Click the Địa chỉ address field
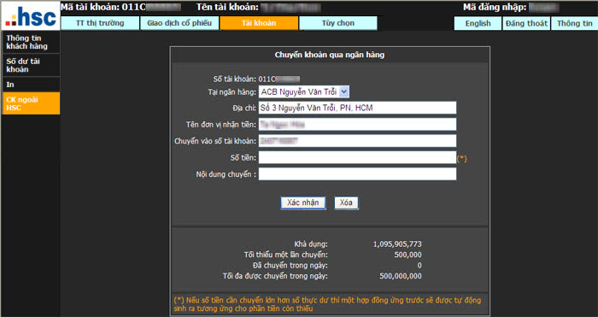Screen dimensions: 598x317 click(357, 108)
